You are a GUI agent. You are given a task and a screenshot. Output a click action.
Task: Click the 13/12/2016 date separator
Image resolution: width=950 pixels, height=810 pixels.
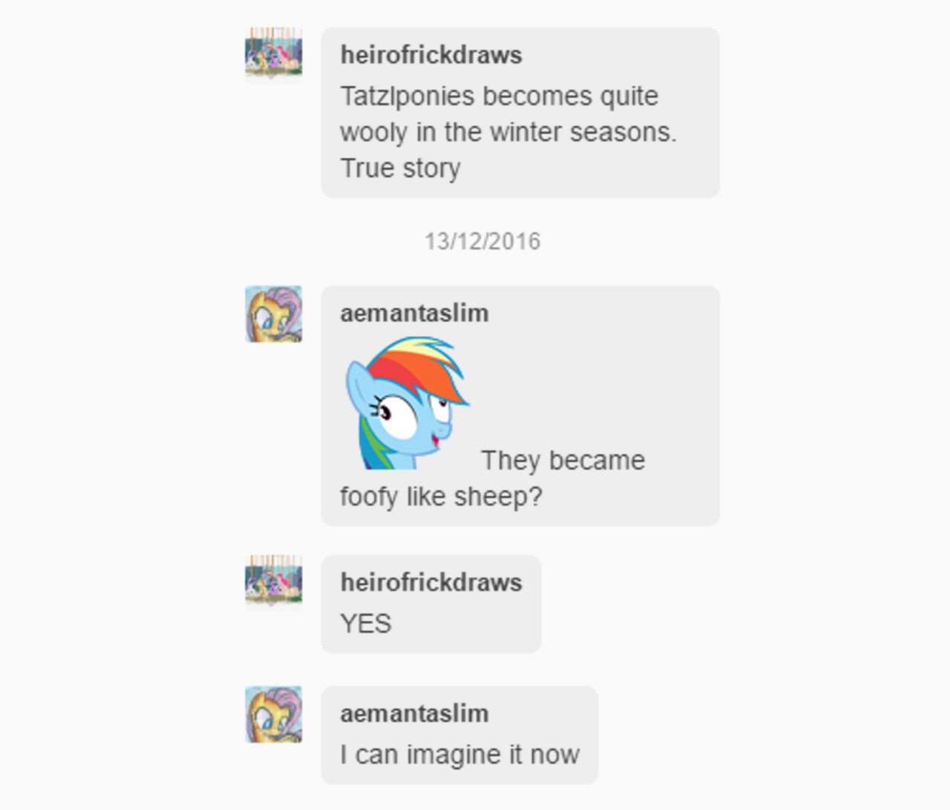tap(482, 242)
